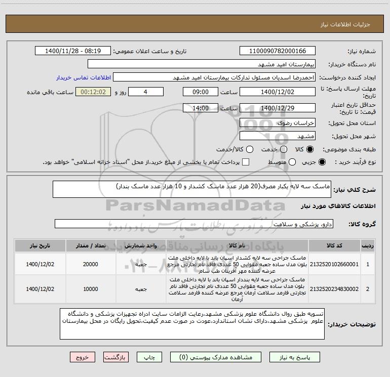Click the ردیف column header
Image resolution: width=390 pixels, height=377 pixels.
[x=368, y=245]
